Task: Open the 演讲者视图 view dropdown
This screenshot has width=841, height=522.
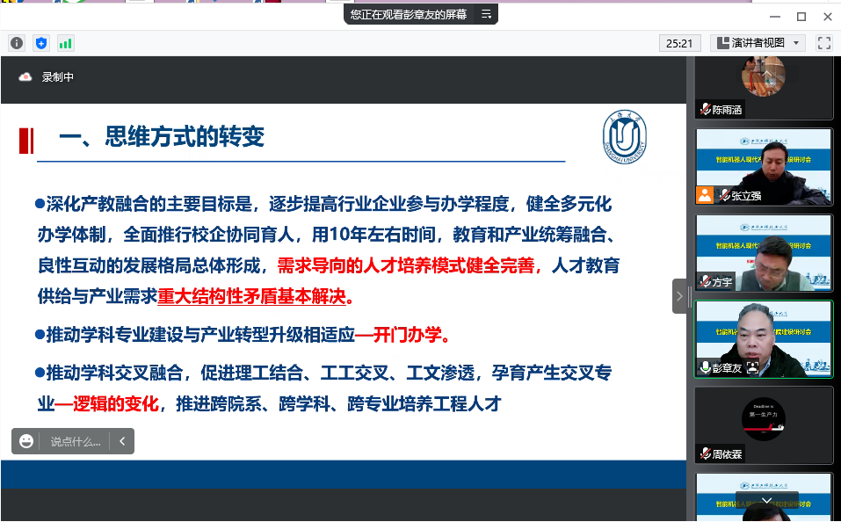Action: point(758,42)
